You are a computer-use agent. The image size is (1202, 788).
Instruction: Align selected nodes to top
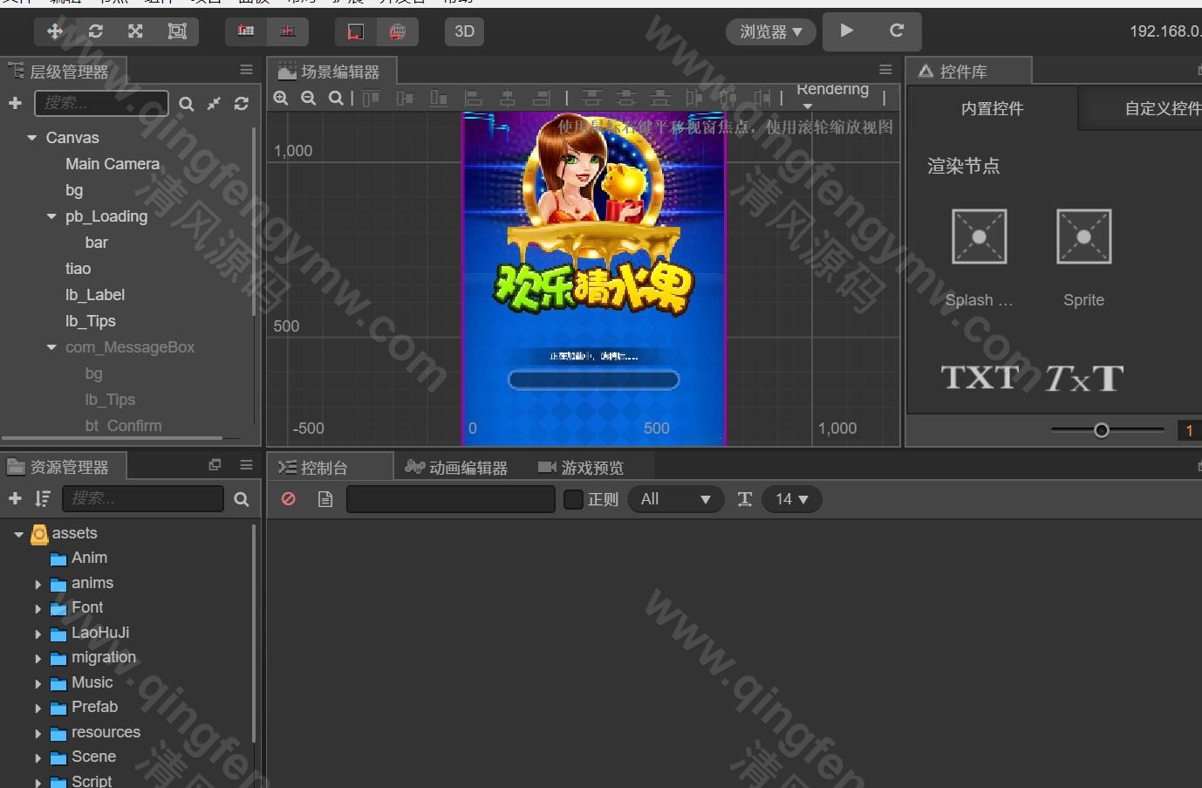(371, 98)
